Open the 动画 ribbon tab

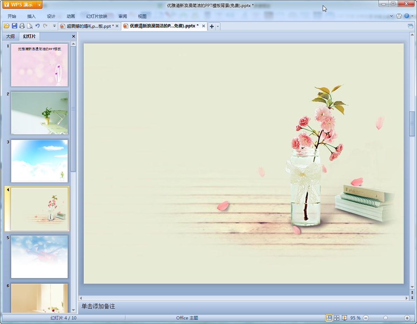(71, 16)
